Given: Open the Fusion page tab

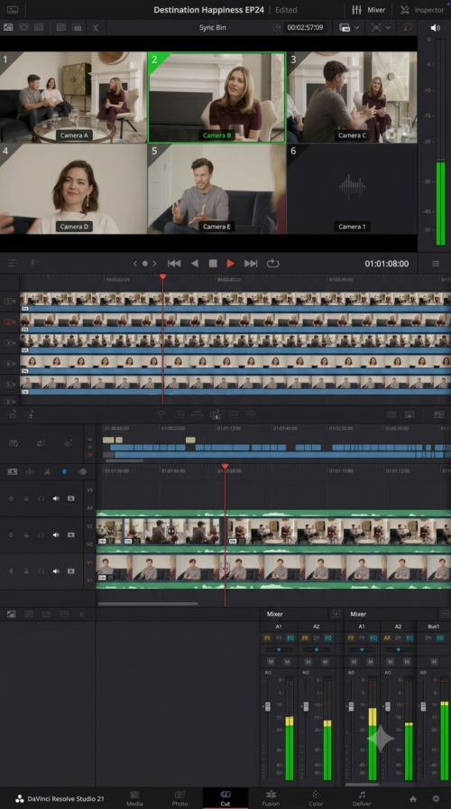Looking at the screenshot, I should point(271,798).
